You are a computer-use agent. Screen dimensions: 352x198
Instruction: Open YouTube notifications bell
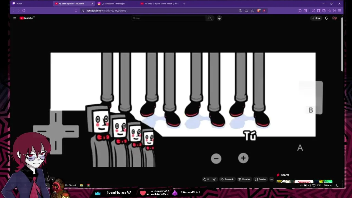coord(326,18)
